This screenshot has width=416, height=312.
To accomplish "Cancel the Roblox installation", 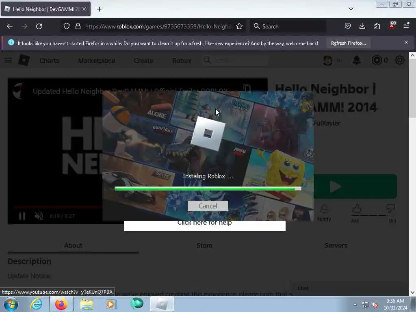I will 208,206.
